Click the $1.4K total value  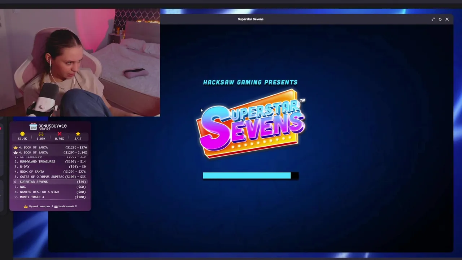click(x=22, y=139)
